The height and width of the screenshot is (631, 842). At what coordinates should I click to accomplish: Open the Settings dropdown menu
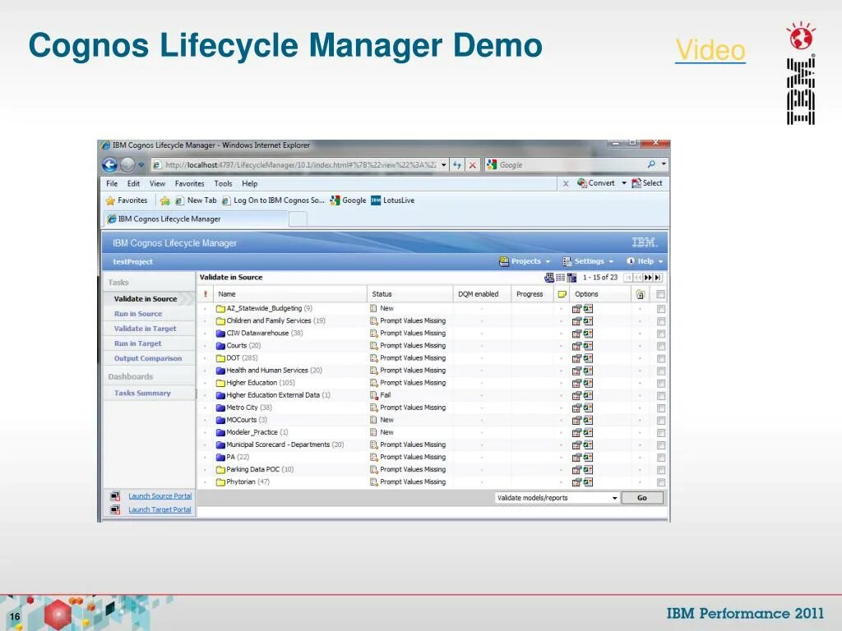[587, 261]
